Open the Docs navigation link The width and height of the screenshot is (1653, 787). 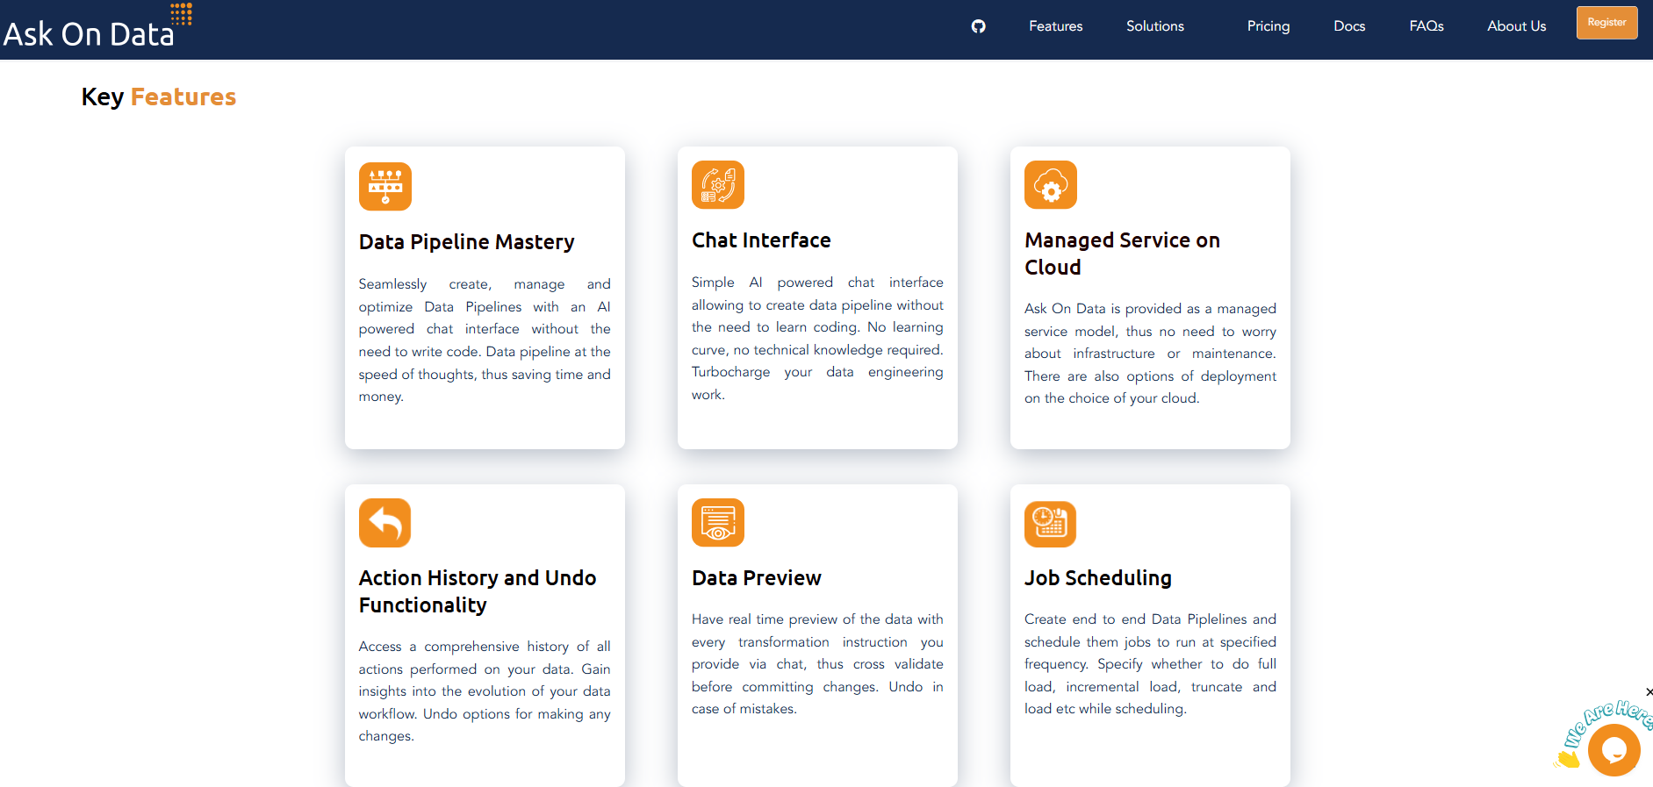(x=1348, y=26)
